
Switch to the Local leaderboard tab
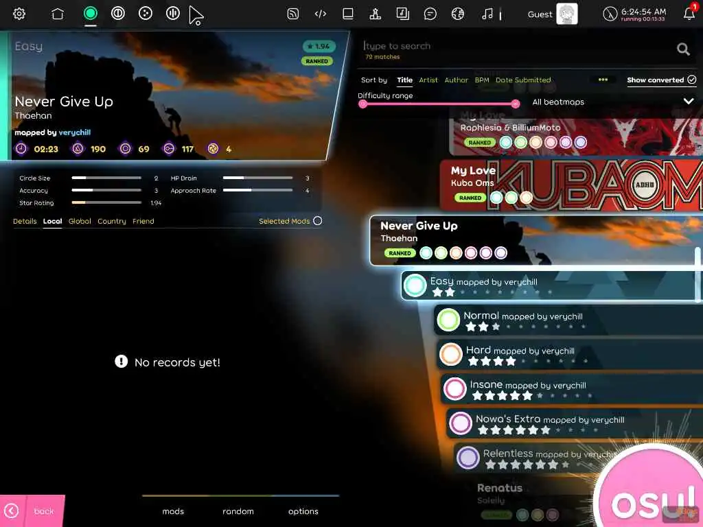52,222
